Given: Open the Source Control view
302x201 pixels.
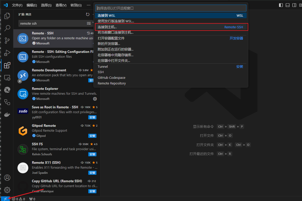Looking at the screenshot, I should (7, 40).
